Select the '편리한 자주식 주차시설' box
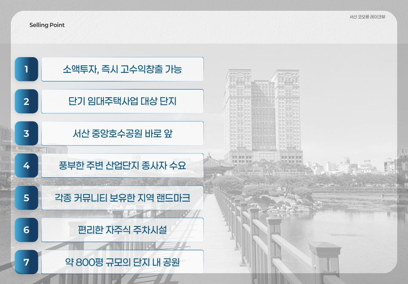This screenshot has height=284, width=408. 122,230
